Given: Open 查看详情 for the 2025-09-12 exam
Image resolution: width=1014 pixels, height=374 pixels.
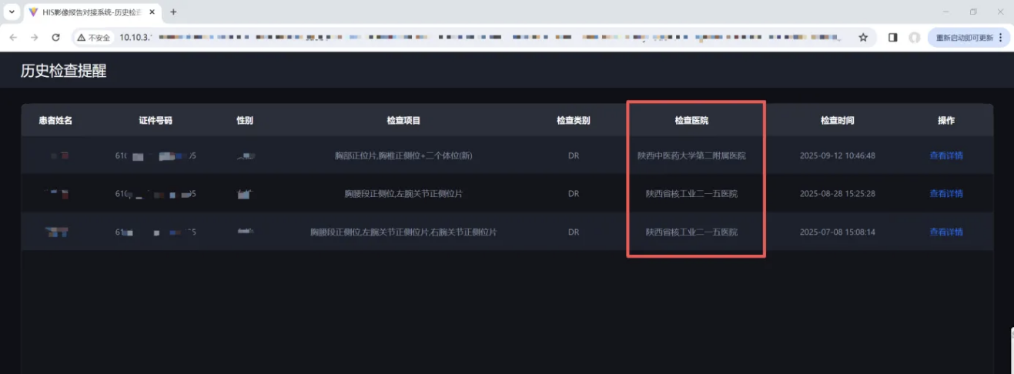Looking at the screenshot, I should (x=945, y=155).
